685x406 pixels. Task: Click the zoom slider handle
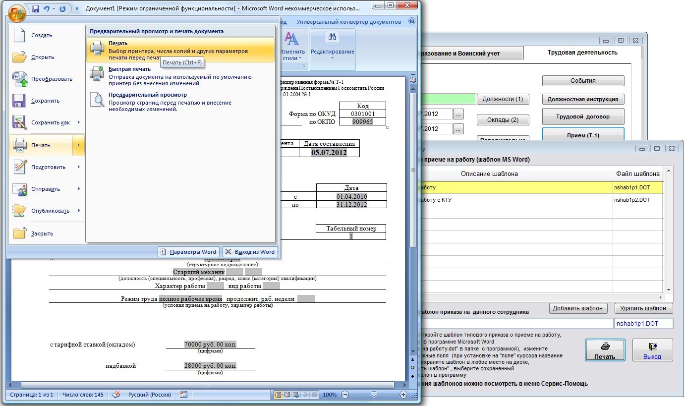[x=373, y=395]
